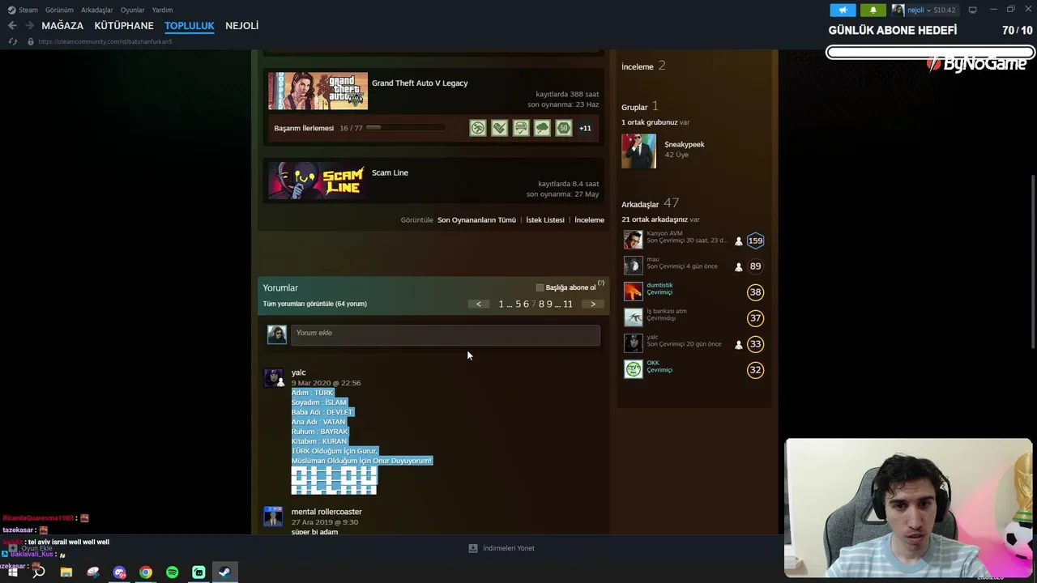Open the 'İstek Listesi' link

545,219
